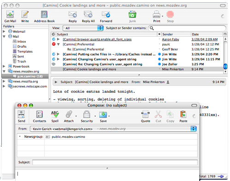This screenshot has width=230, height=181.
Task: Click the Security padlock icon
Action: [86, 114]
